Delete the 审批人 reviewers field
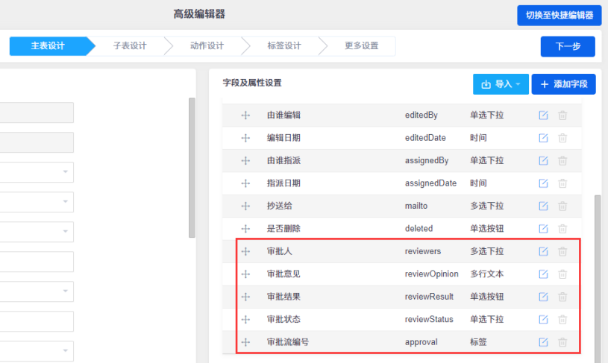The width and height of the screenshot is (608, 363). pyautogui.click(x=562, y=251)
